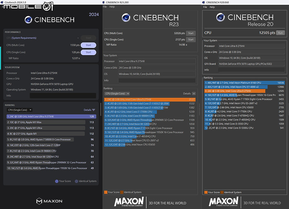Select Apple M1 Ultra ranking row

coord(51,128)
